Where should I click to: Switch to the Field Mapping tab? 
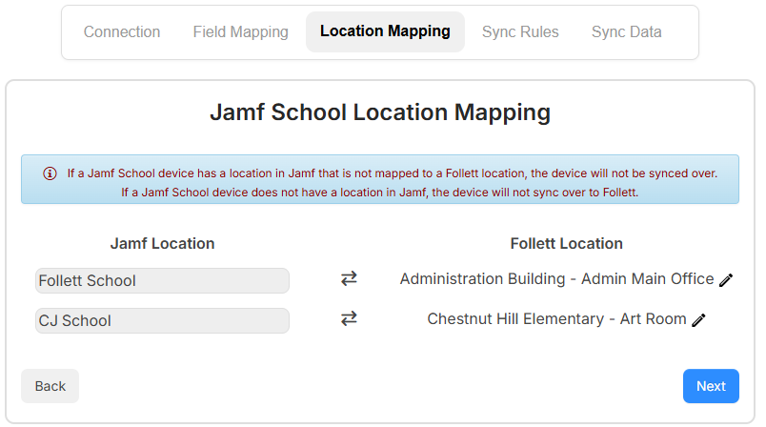click(x=240, y=31)
